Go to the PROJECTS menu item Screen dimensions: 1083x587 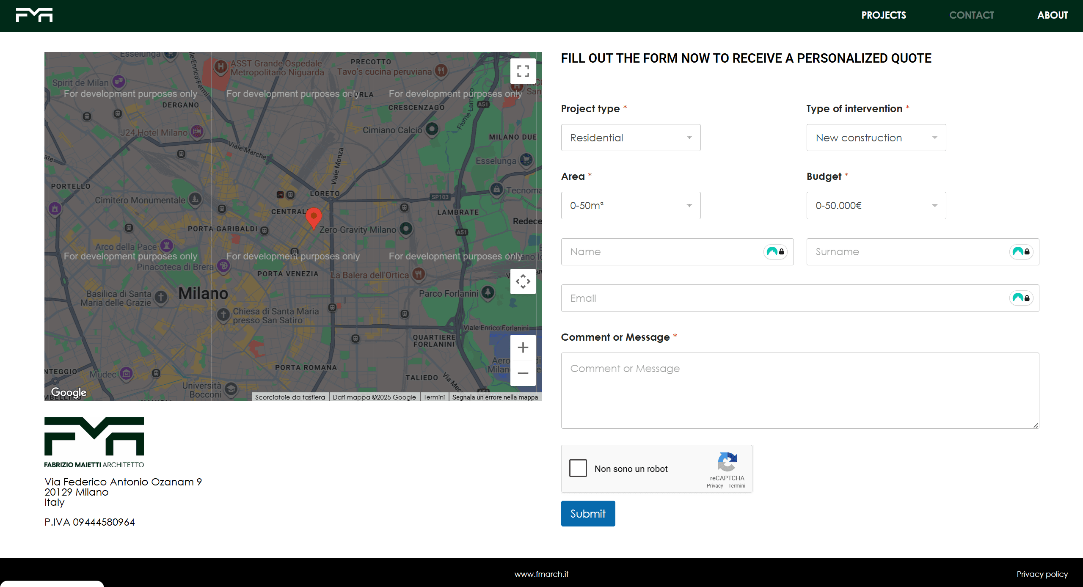pyautogui.click(x=884, y=15)
